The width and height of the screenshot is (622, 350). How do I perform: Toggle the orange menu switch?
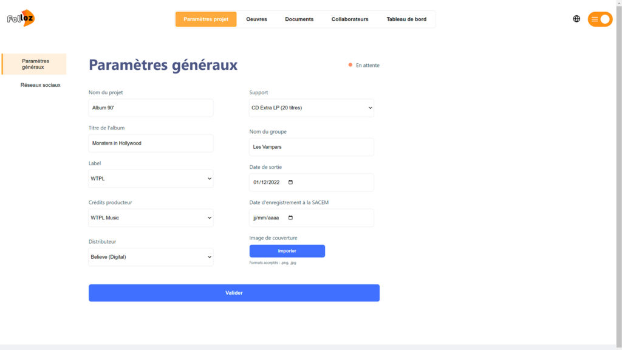600,19
